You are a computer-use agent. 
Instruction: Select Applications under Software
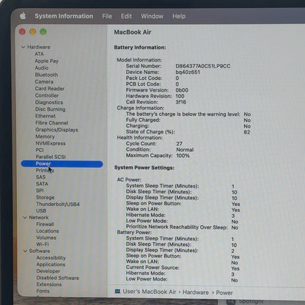(51, 265)
